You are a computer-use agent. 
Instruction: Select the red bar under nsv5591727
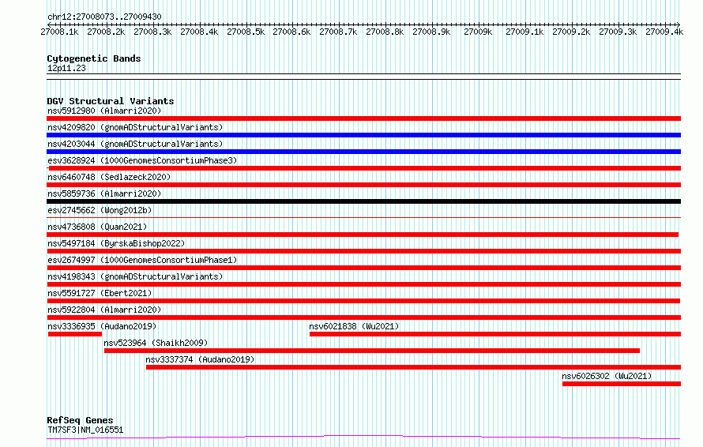363,301
